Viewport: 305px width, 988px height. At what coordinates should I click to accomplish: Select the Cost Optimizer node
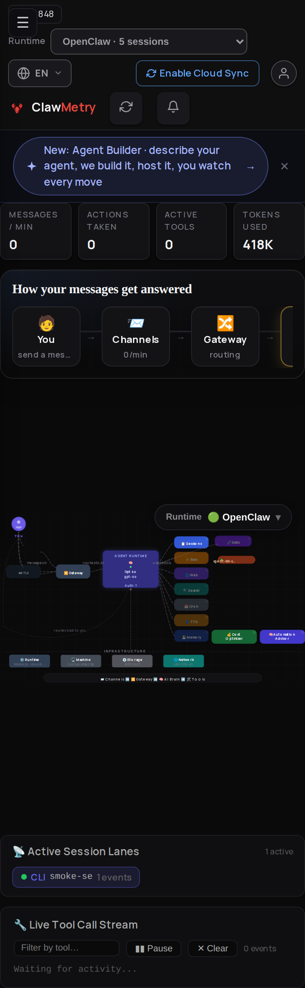click(x=234, y=637)
